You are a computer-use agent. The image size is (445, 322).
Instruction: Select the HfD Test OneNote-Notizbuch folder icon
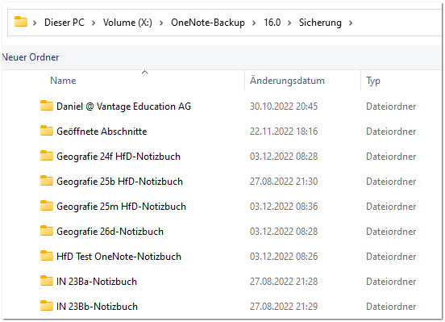(x=47, y=256)
